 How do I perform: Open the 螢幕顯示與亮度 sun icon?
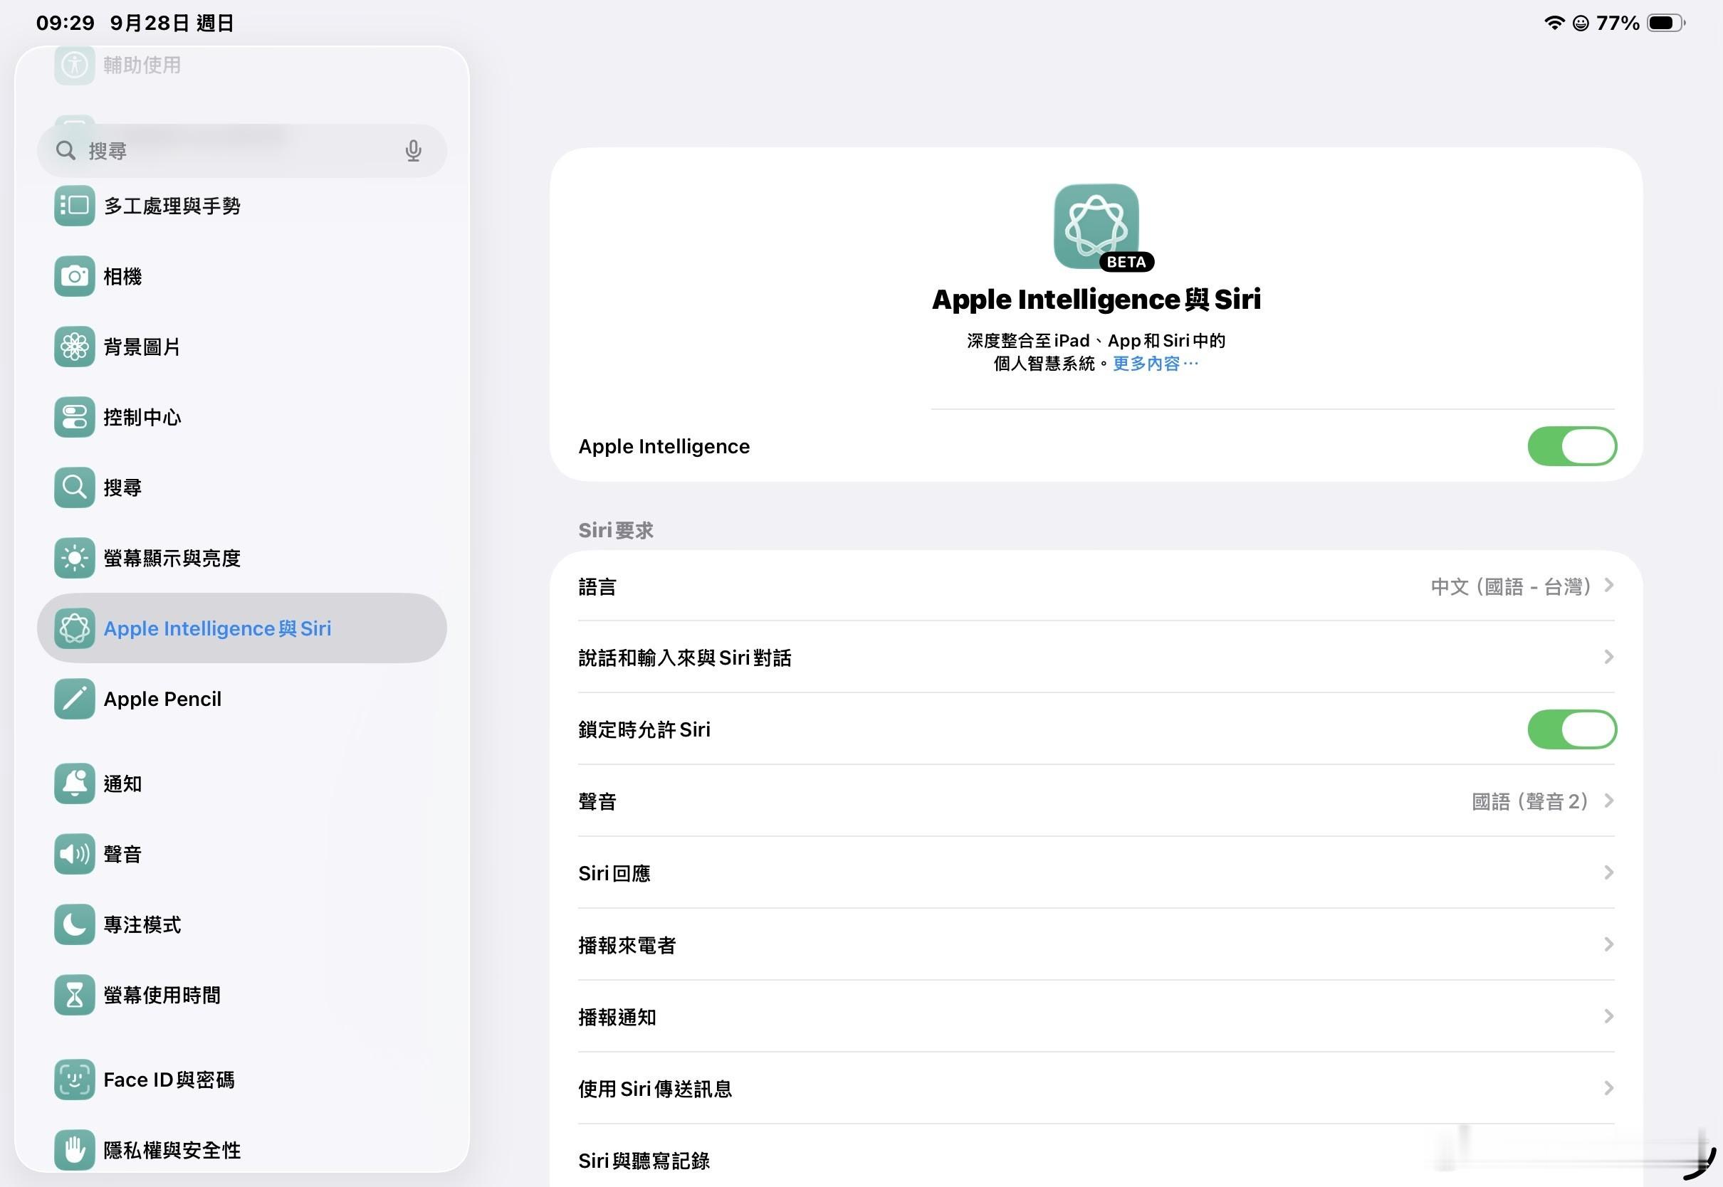(74, 558)
